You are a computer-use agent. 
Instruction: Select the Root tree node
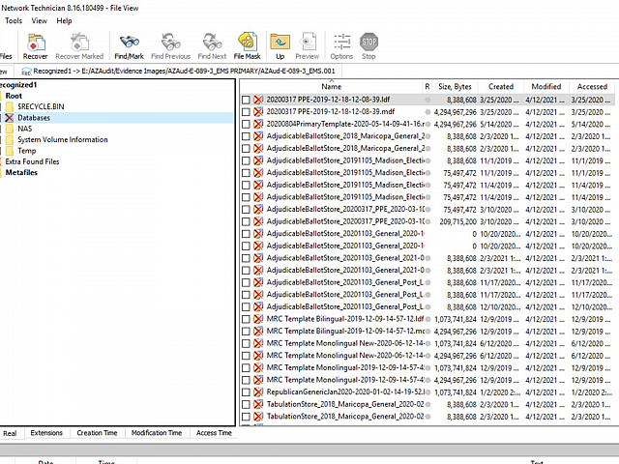pos(14,96)
